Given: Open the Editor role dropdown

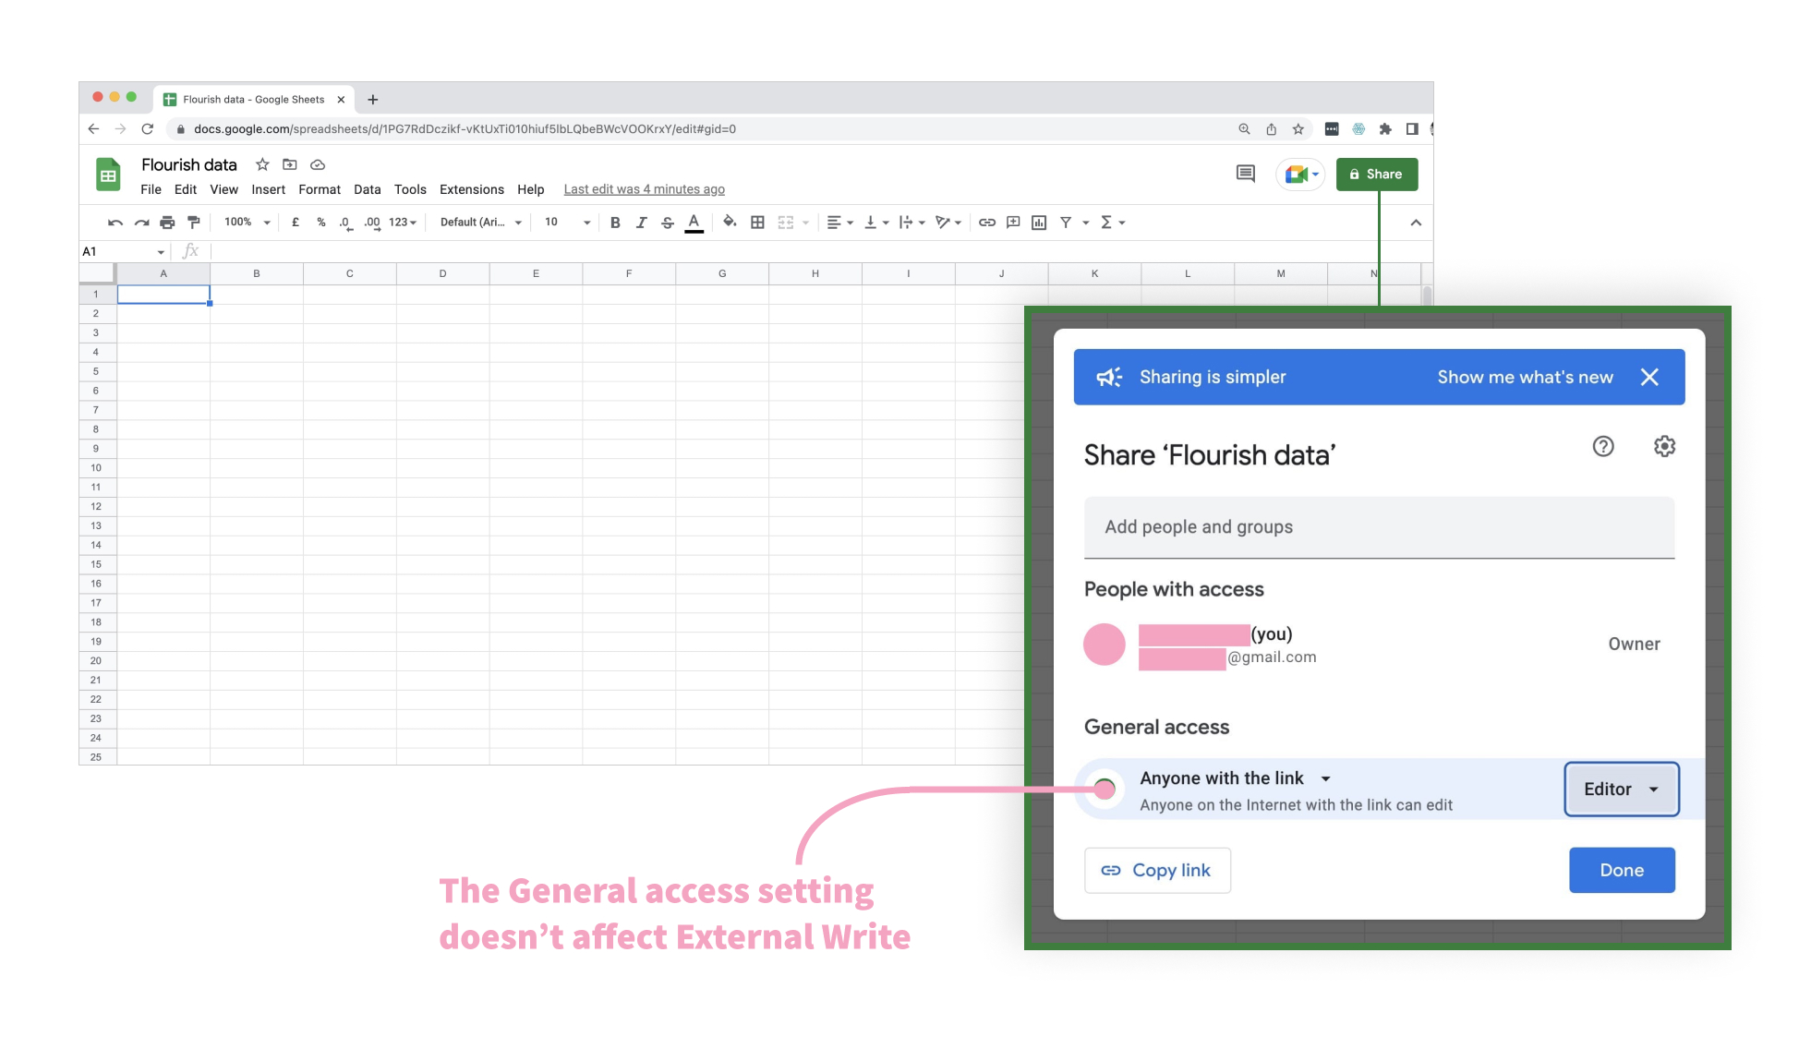Looking at the screenshot, I should tap(1622, 790).
